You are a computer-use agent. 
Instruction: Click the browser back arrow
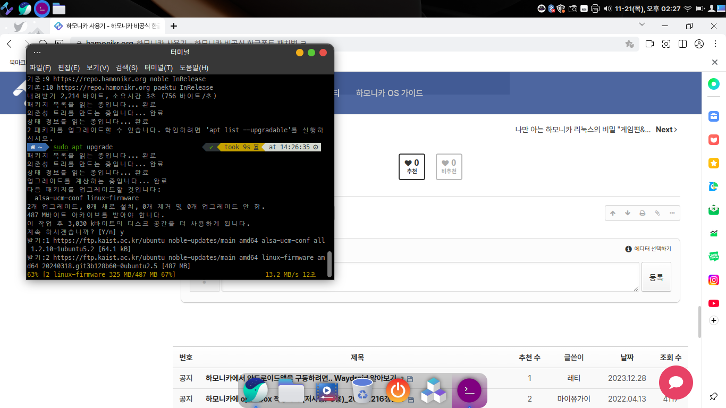pyautogui.click(x=9, y=44)
